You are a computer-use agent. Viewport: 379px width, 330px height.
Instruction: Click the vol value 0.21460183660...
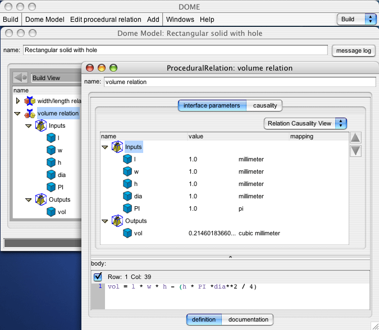(212, 233)
